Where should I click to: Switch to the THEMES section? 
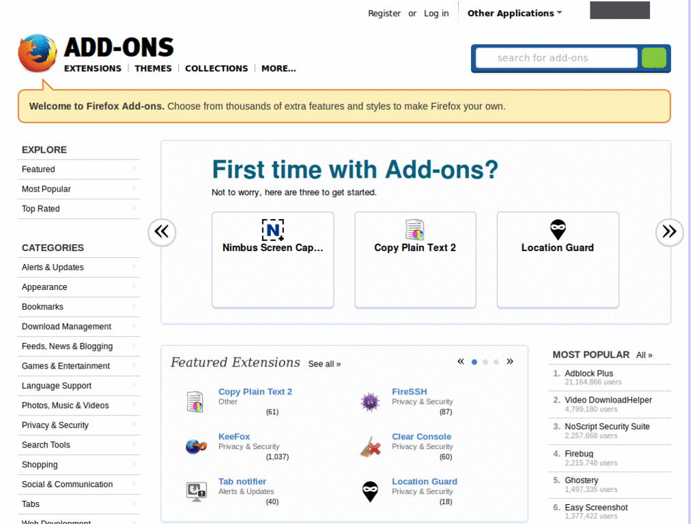153,68
